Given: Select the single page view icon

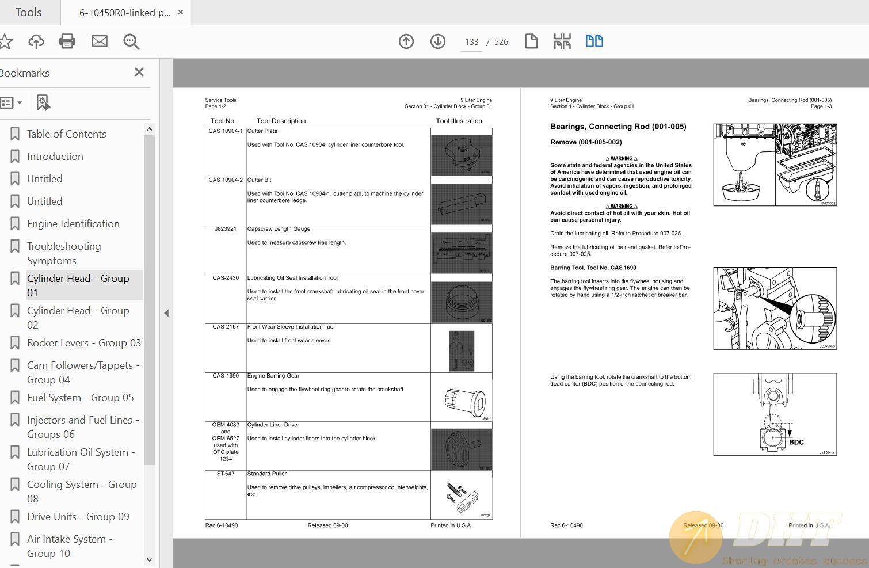Looking at the screenshot, I should [x=531, y=41].
